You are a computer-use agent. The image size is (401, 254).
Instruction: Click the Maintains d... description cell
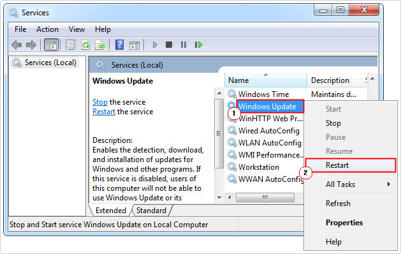click(333, 94)
